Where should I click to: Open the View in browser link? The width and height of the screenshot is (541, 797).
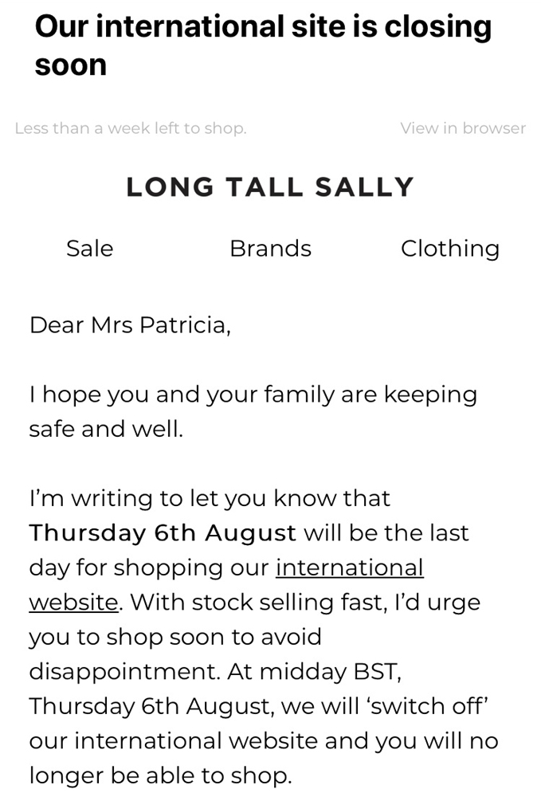[463, 128]
